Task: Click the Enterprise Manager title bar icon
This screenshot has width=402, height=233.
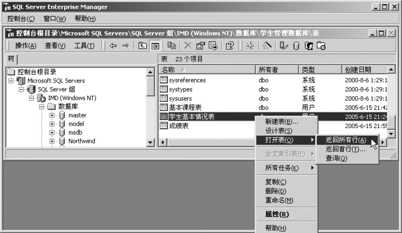Action: (8, 7)
